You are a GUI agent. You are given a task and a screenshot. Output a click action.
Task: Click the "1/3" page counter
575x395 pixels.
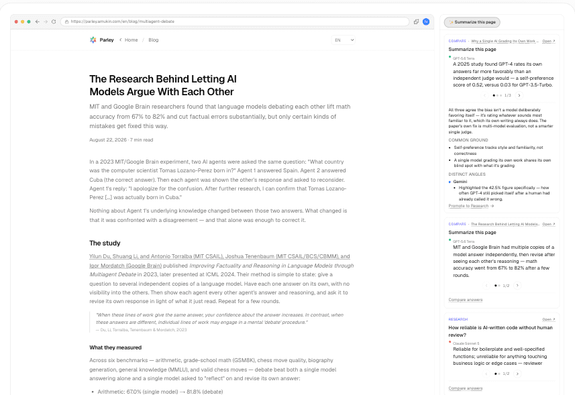(507, 95)
